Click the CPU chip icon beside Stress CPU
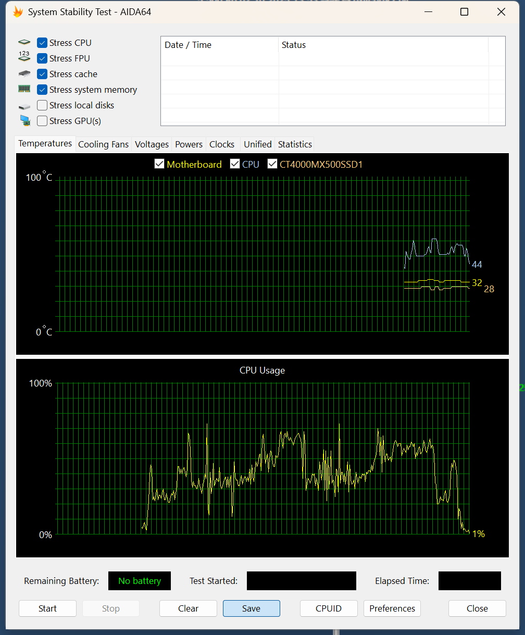525x635 pixels. pos(24,43)
